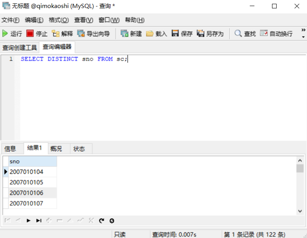Click results scrollbar down arrow
This screenshot has height=238, width=307.
(300, 211)
